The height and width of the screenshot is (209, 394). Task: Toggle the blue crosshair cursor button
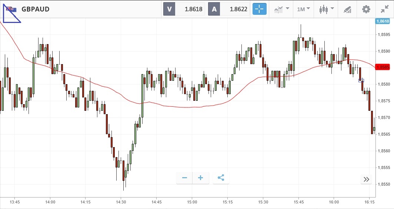260,9
